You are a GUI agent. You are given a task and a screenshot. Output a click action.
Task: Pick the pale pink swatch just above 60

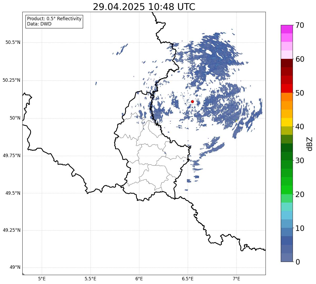287,55
